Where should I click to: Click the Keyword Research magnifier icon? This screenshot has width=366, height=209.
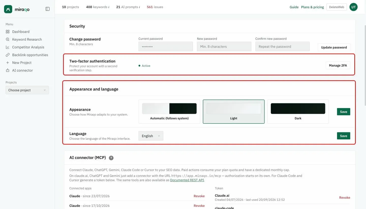pyautogui.click(x=8, y=39)
